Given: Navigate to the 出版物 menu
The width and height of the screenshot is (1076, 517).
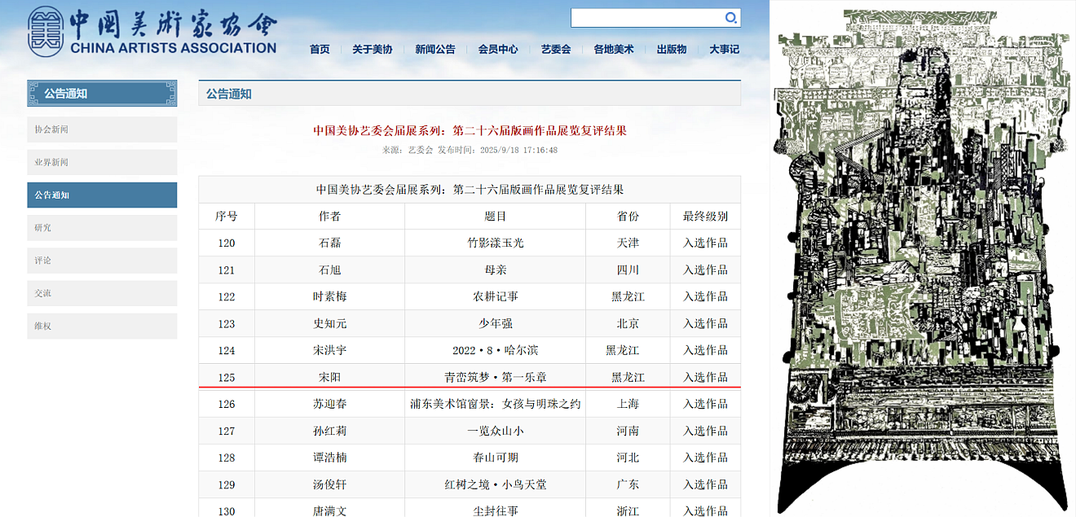Looking at the screenshot, I should [671, 49].
